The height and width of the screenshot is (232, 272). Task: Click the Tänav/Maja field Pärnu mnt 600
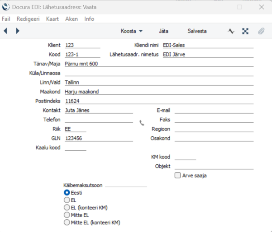click(x=159, y=64)
